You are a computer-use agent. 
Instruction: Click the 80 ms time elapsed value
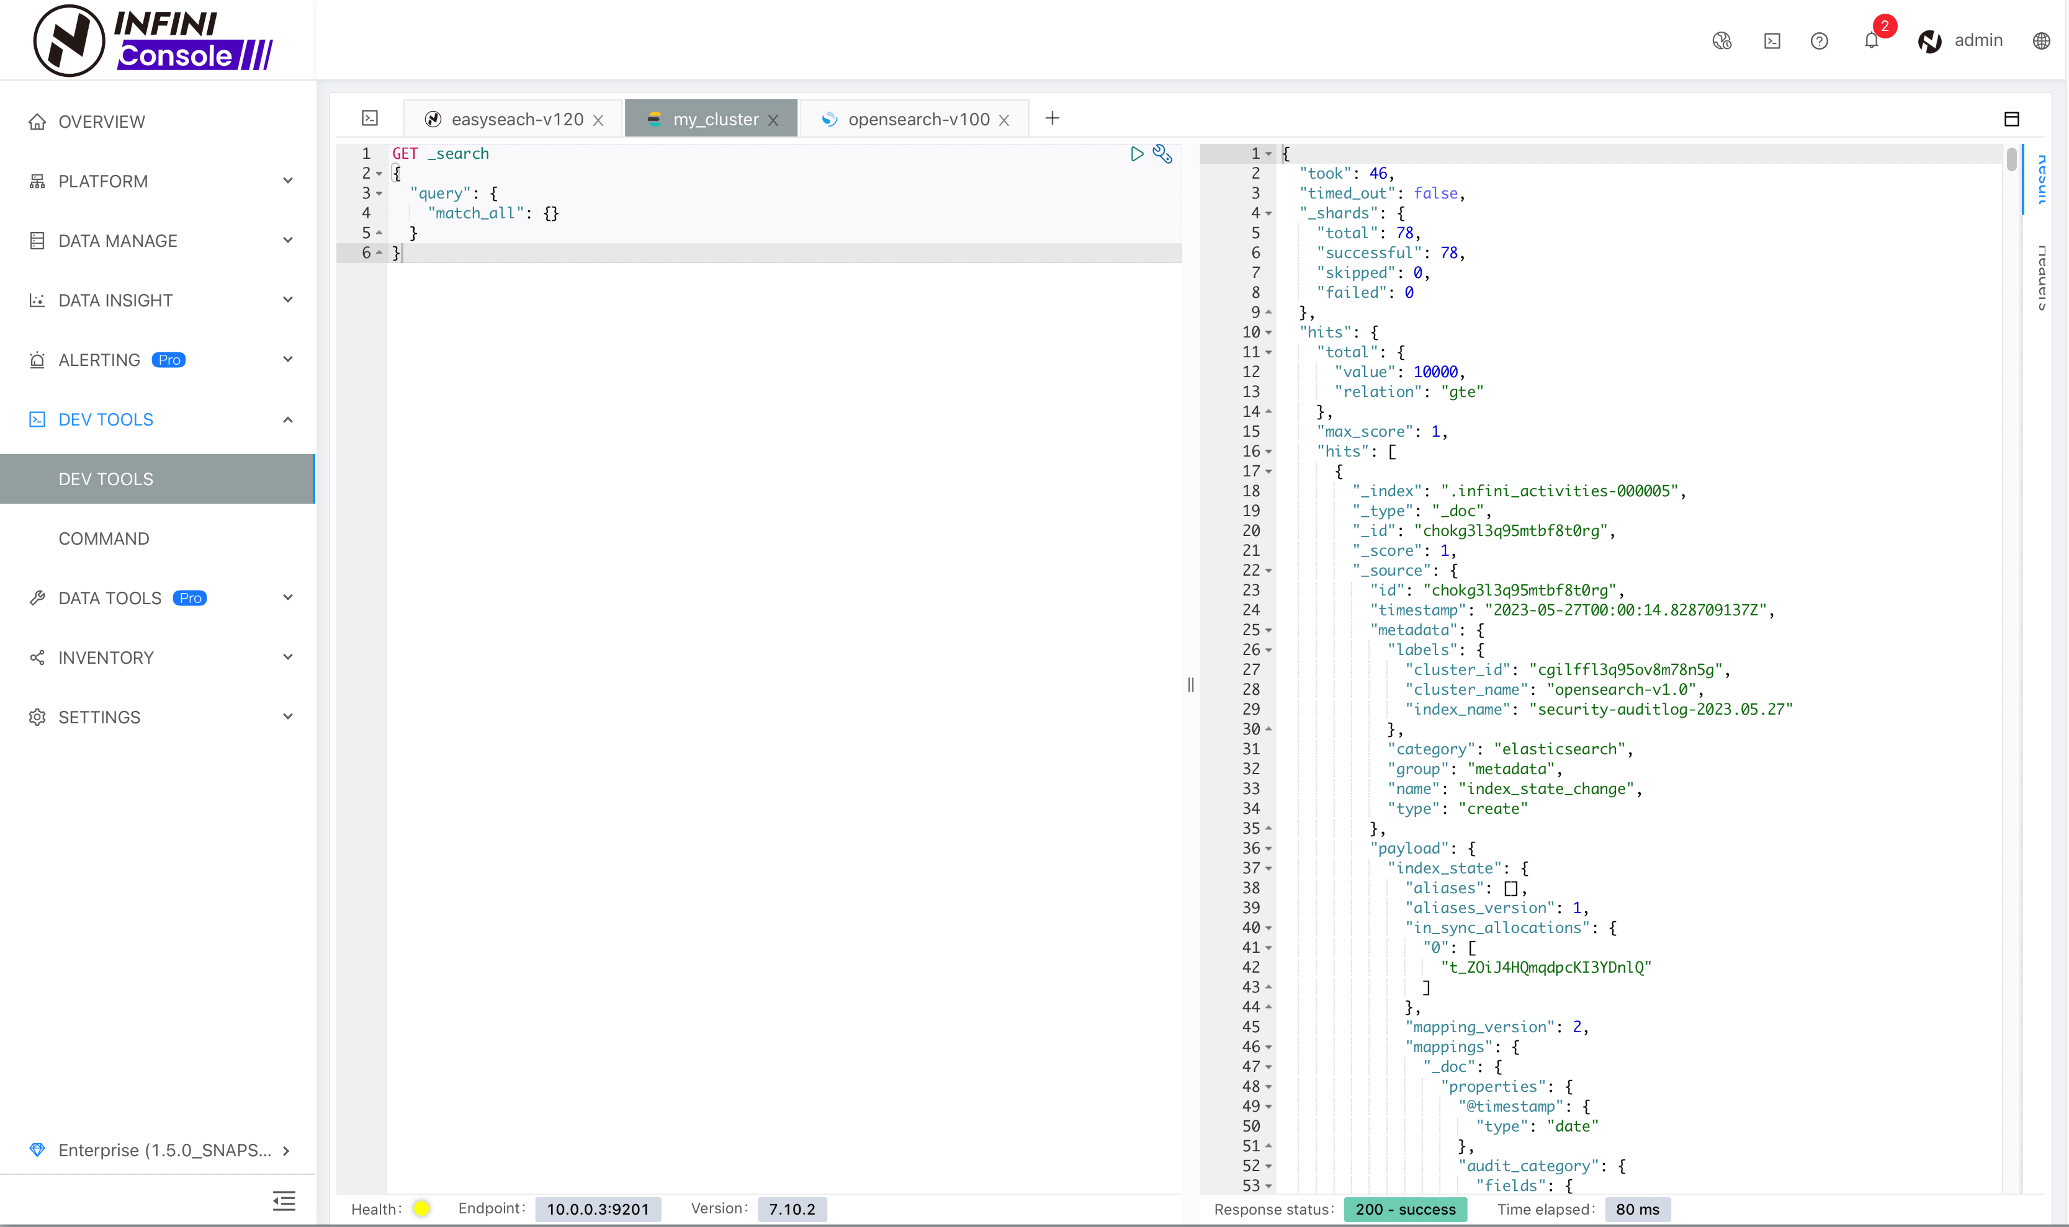pos(1637,1209)
